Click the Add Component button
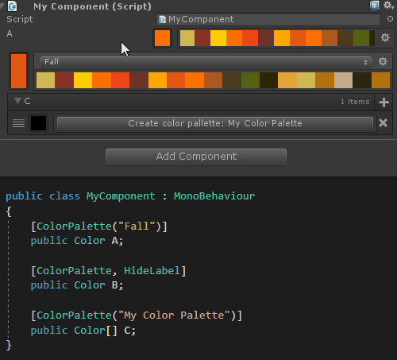This screenshot has width=397, height=360. click(196, 157)
